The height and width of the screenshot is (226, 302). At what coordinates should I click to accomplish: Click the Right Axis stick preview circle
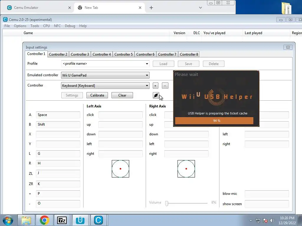pyautogui.click(x=186, y=169)
